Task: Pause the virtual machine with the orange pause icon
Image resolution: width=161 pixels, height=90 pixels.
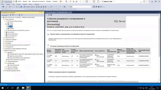Action: (x=60, y=1)
